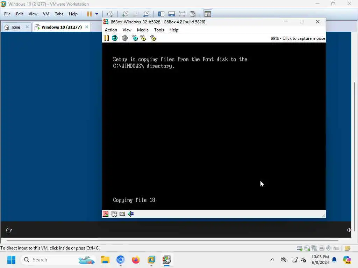Viewport: 358px width, 268px height.
Task: Close the Windows 10 (21277) tab
Action: coord(87,27)
